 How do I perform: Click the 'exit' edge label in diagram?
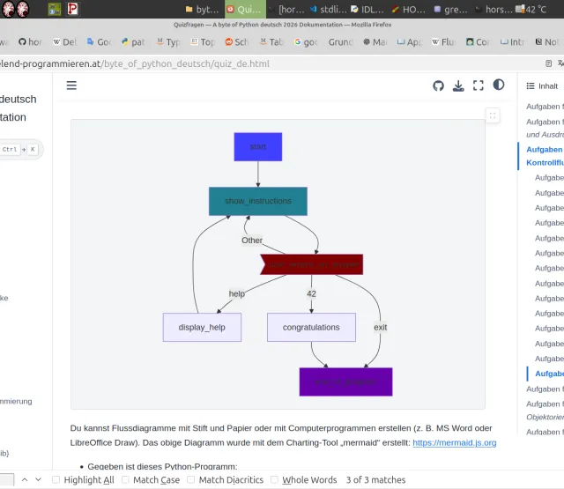coord(380,327)
